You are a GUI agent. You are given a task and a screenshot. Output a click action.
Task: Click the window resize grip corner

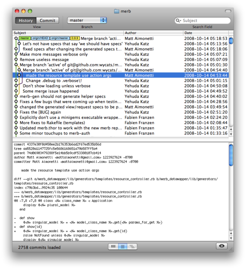[x=231, y=249]
